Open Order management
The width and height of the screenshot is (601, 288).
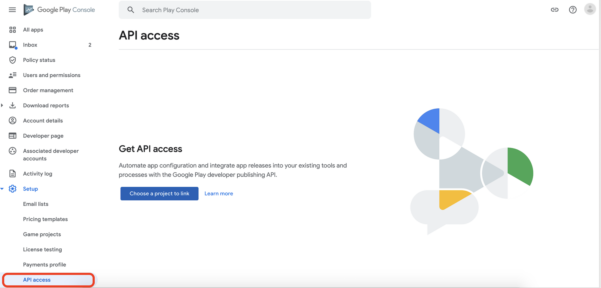tap(48, 90)
